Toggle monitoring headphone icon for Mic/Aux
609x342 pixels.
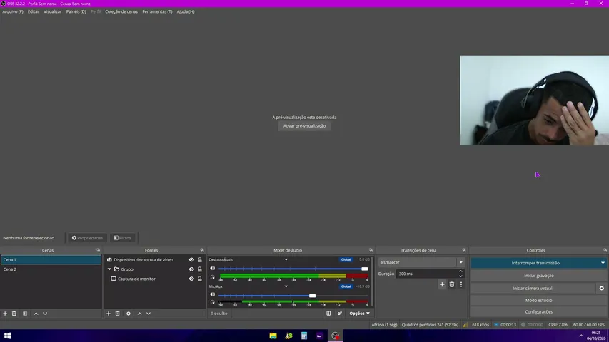(213, 302)
